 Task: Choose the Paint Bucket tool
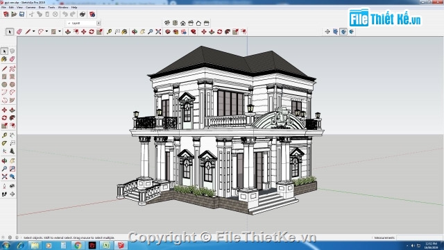[x=124, y=32]
